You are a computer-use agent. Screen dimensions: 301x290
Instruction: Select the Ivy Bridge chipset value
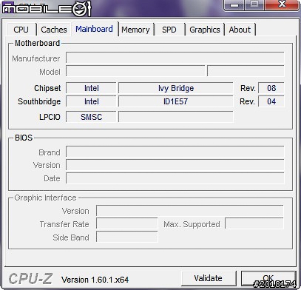pyautogui.click(x=176, y=88)
